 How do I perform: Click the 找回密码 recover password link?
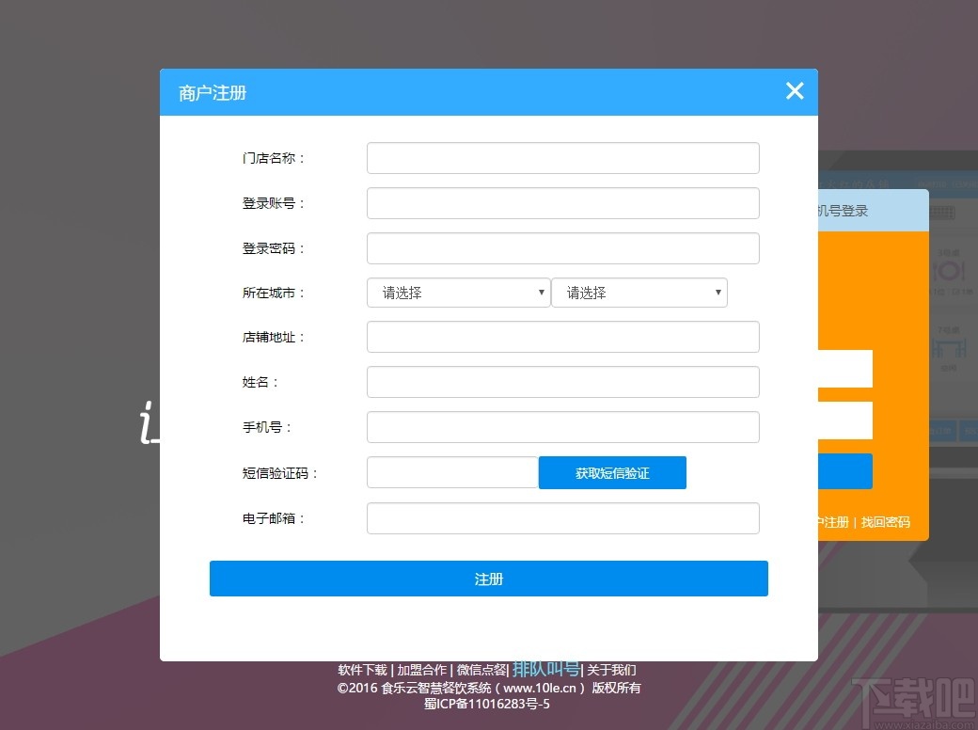tap(885, 522)
